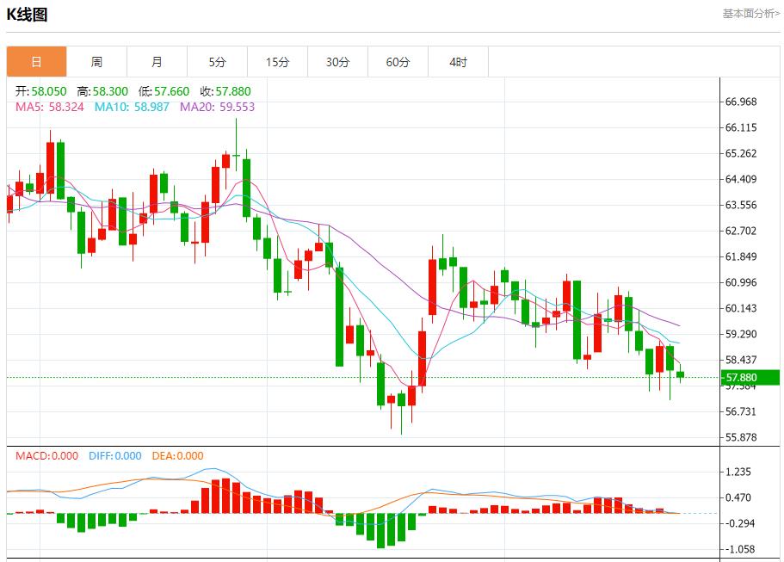Open the 基本面分析 link
This screenshot has height=562, width=784.
pos(750,14)
